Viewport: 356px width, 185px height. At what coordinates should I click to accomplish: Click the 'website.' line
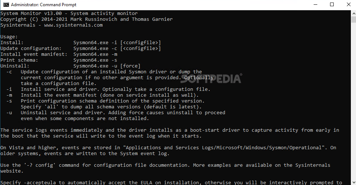pos(12,171)
